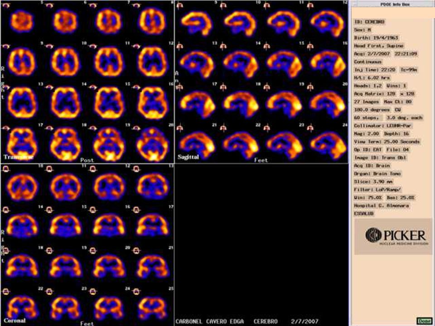This screenshot has width=435, height=326.
Task: Click the orientation icon of coronal slice 11
Action: click(49, 169)
